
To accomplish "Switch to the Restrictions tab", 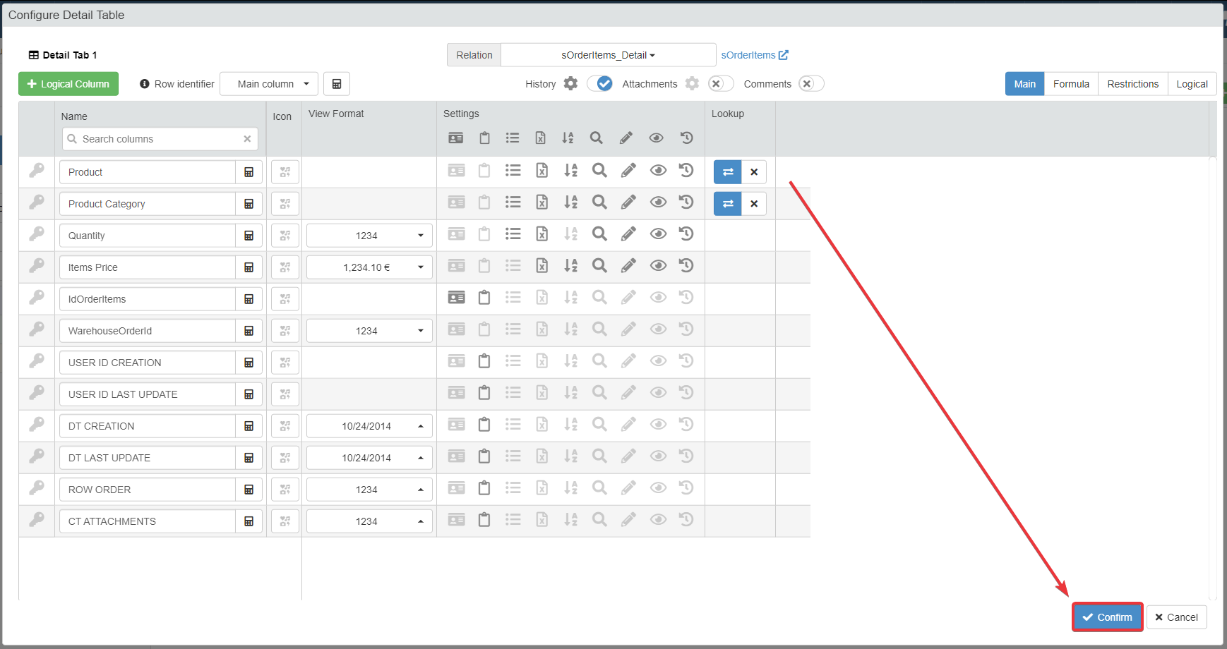I will [1132, 84].
